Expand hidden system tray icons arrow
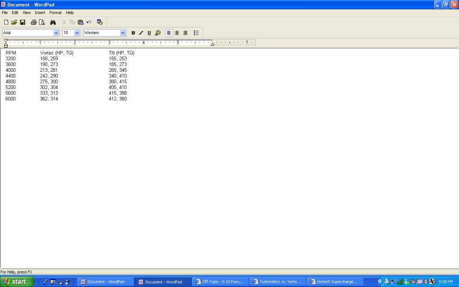This screenshot has height=287, width=459. [x=380, y=282]
